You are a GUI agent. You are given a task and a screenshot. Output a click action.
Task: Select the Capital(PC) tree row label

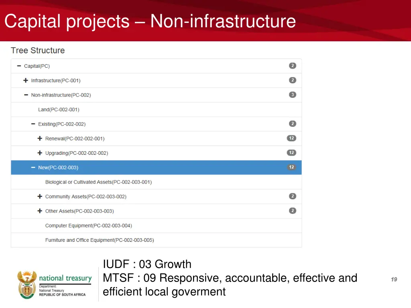(x=37, y=66)
